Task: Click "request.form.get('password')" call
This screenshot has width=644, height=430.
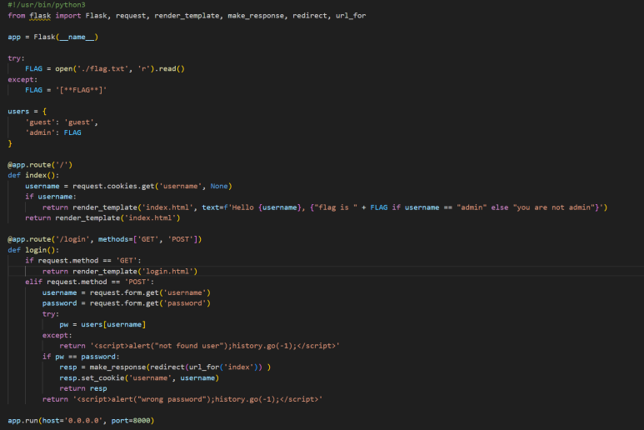Action: coord(150,303)
